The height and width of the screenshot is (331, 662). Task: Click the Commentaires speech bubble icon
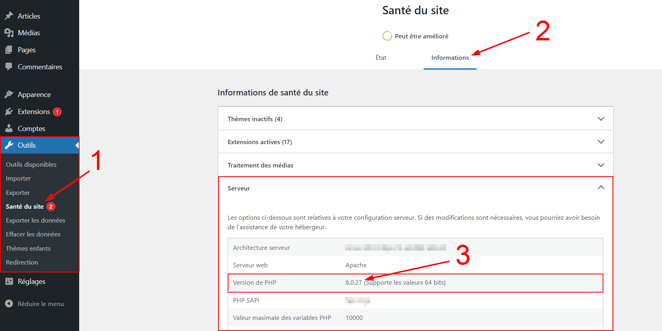click(x=9, y=67)
